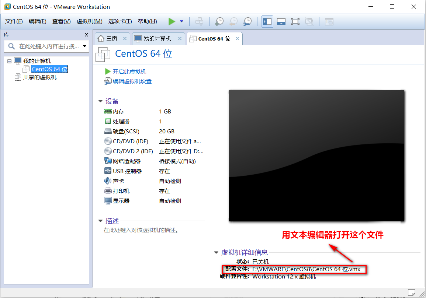This screenshot has height=298, width=426.
Task: Select 我的计算机 in the library tree
Action: [x=37, y=61]
